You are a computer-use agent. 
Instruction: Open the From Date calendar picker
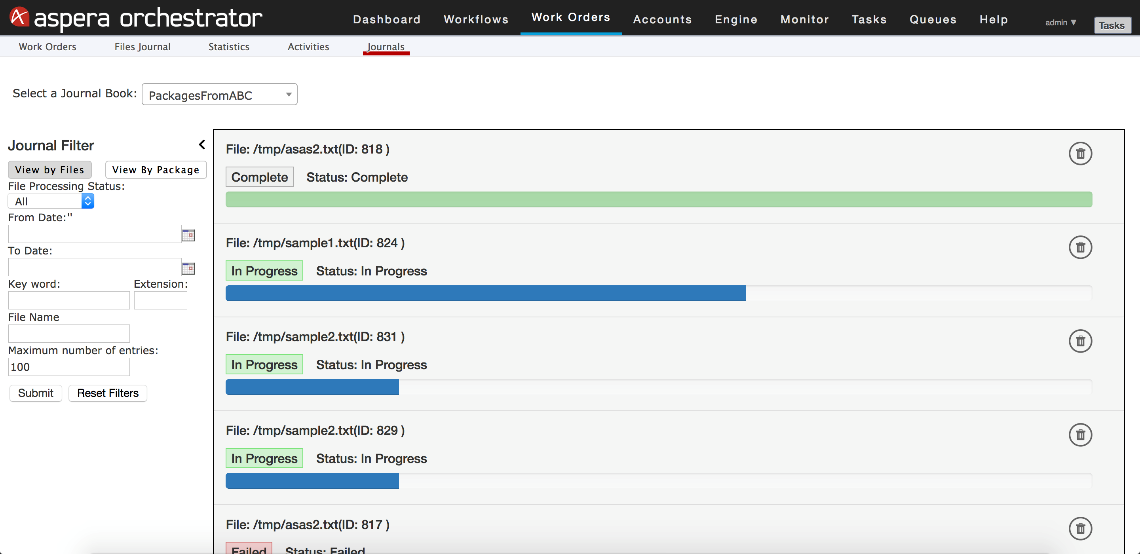pyautogui.click(x=188, y=235)
